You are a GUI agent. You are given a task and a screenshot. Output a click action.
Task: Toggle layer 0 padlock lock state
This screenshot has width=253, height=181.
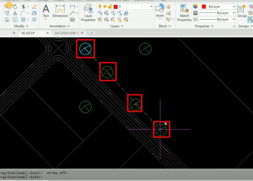pos(110,7)
